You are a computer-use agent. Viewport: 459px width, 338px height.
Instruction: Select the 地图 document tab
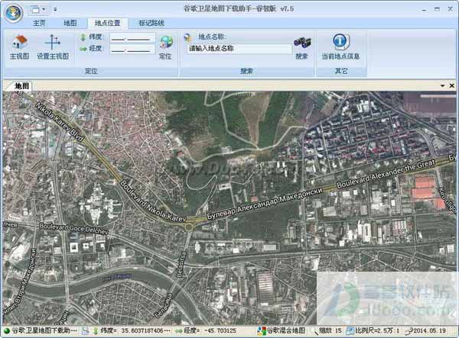(22, 85)
